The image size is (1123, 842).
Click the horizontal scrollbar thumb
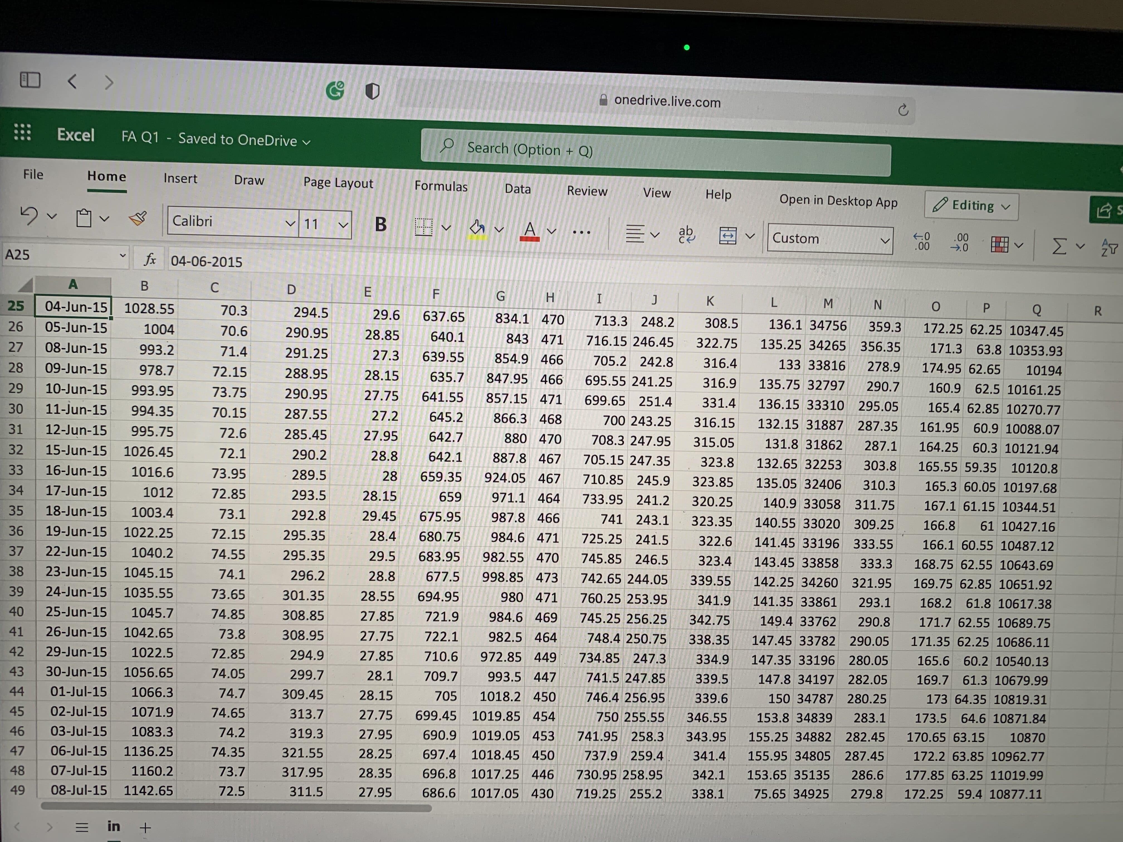(x=236, y=806)
